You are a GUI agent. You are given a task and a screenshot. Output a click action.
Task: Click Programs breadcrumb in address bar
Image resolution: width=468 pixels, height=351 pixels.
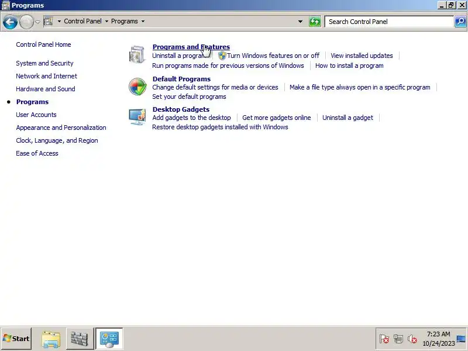[125, 21]
